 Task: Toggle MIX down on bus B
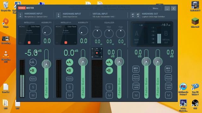[x=168, y=69]
